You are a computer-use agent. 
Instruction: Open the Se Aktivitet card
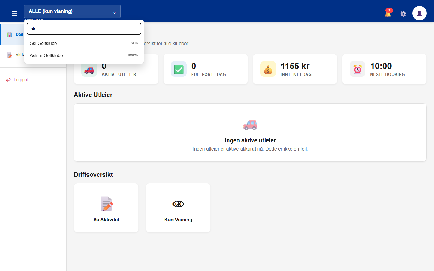click(106, 208)
